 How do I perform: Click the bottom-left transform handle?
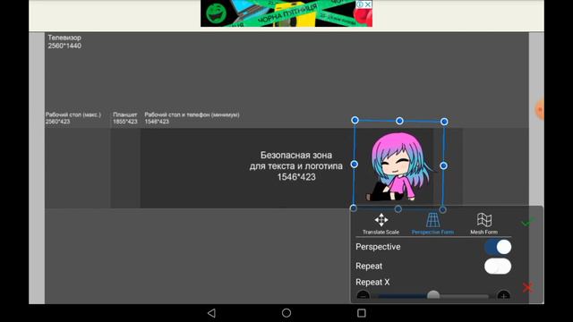tap(354, 208)
